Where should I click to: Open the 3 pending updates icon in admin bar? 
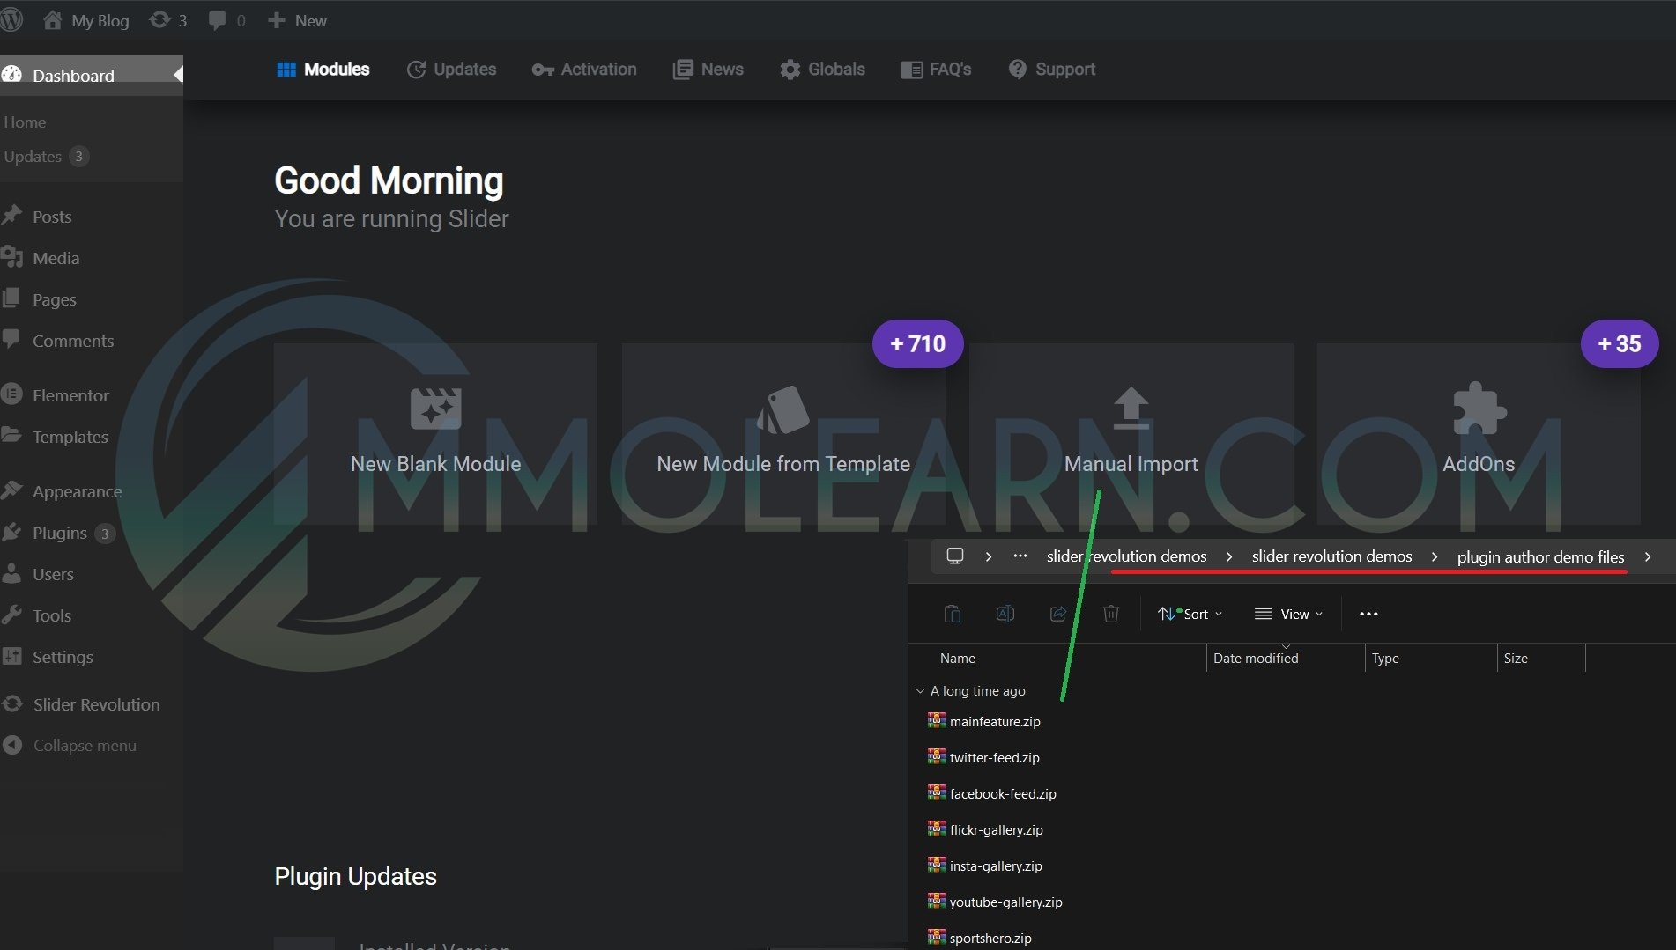click(167, 20)
